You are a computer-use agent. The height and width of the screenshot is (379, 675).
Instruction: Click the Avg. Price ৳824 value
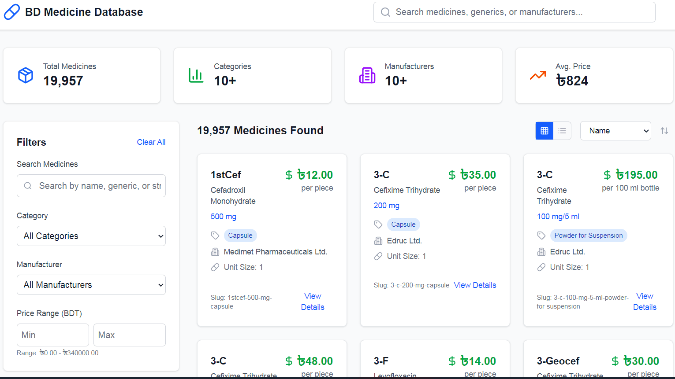point(572,81)
